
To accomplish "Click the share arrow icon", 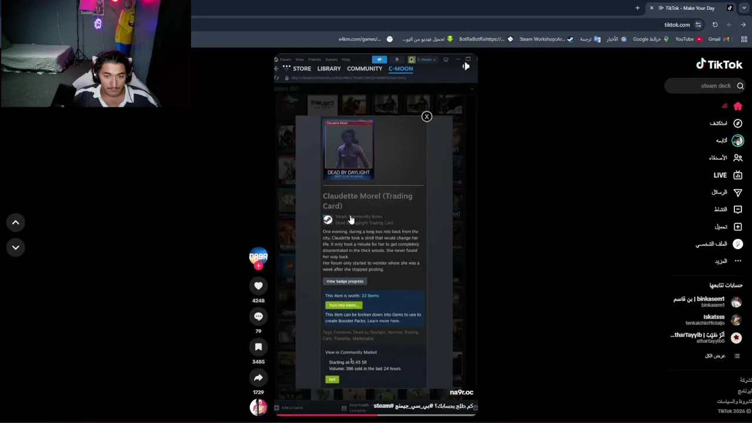I will click(258, 377).
